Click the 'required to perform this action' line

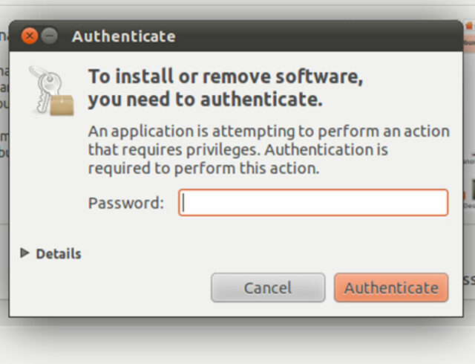(x=203, y=168)
